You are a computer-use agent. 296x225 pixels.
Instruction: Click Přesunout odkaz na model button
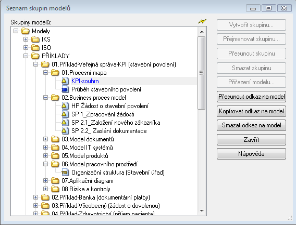(x=251, y=97)
